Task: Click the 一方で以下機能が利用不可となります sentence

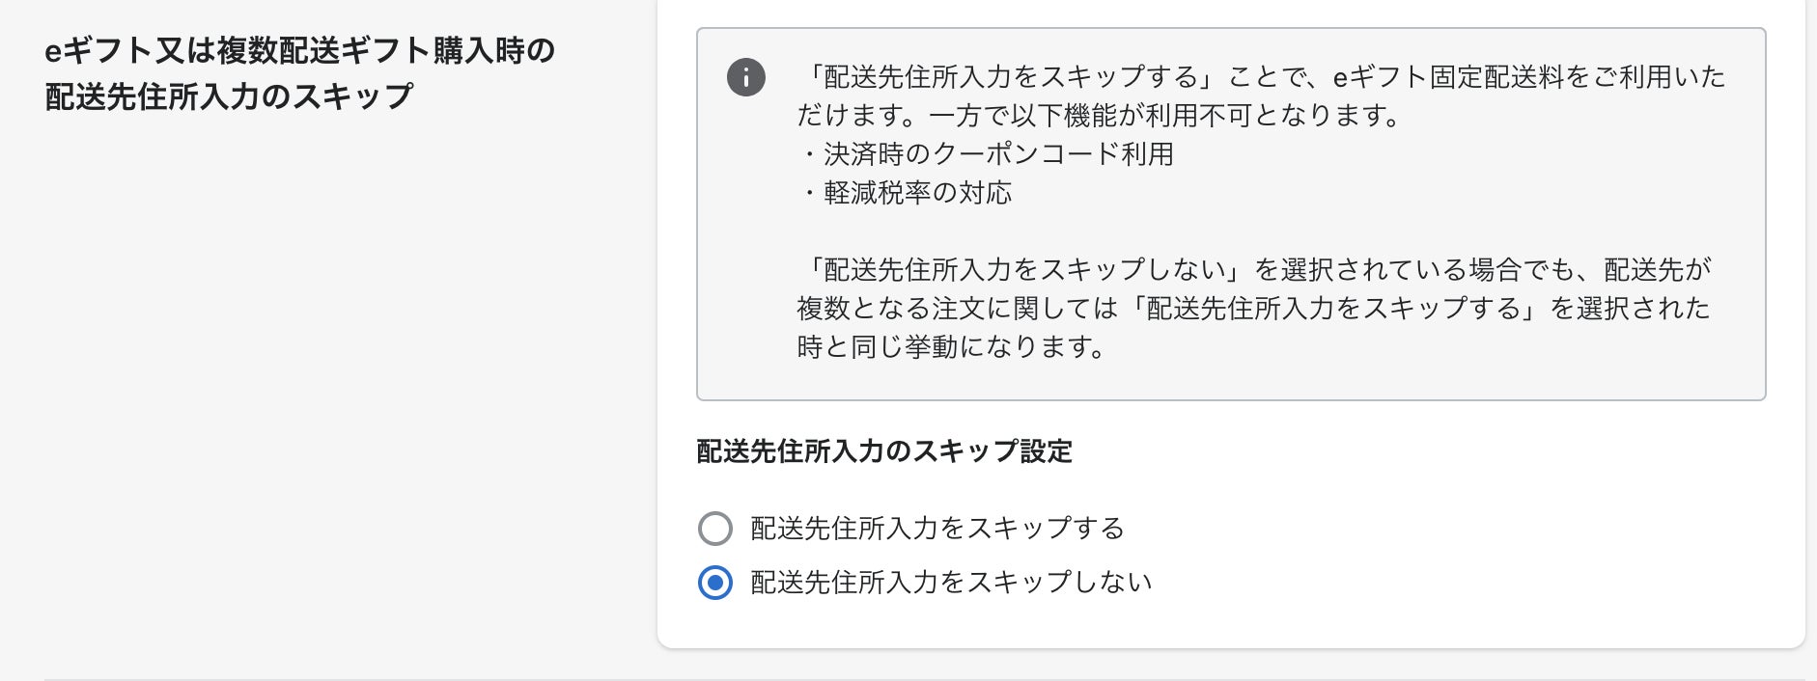Action: click(1164, 116)
